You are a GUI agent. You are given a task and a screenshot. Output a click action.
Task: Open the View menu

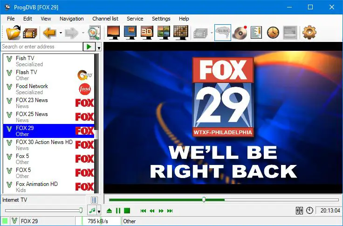[46, 19]
